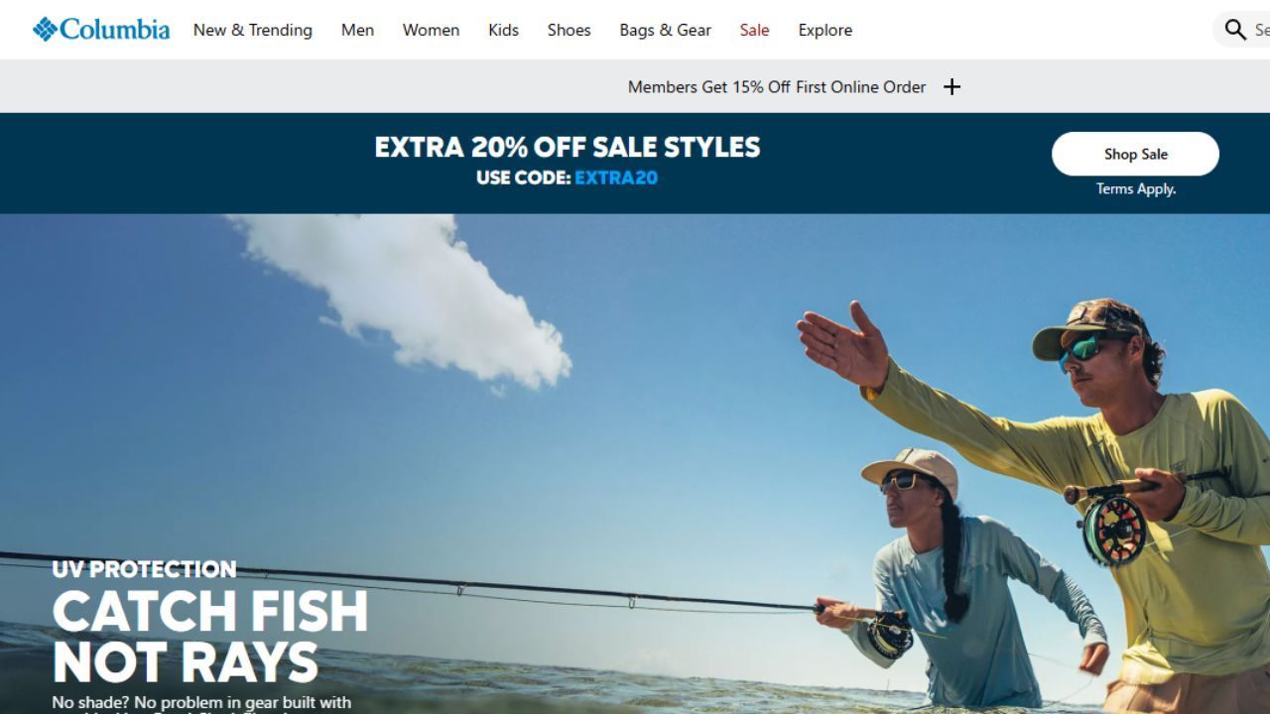This screenshot has width=1270, height=714.
Task: Click the search magnifier icon
Action: coord(1235,30)
